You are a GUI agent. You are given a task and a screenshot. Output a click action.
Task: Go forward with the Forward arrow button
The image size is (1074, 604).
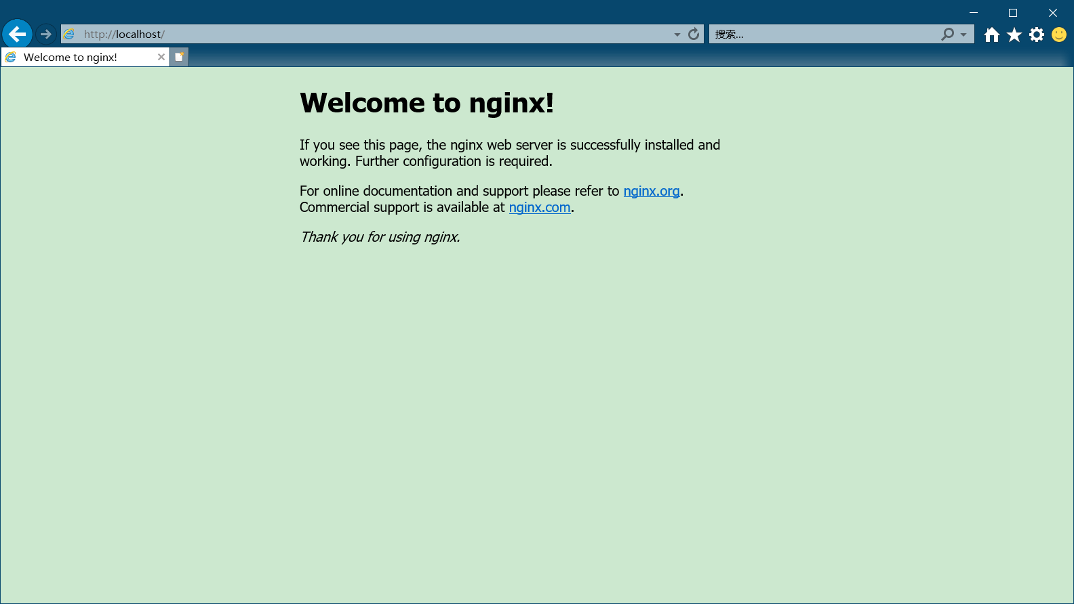pyautogui.click(x=45, y=34)
